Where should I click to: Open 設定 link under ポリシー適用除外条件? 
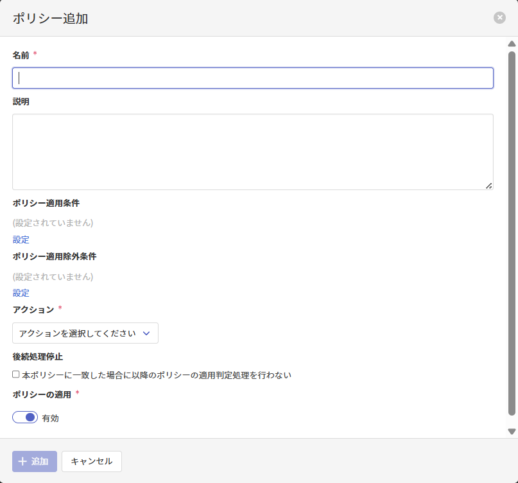tap(21, 293)
